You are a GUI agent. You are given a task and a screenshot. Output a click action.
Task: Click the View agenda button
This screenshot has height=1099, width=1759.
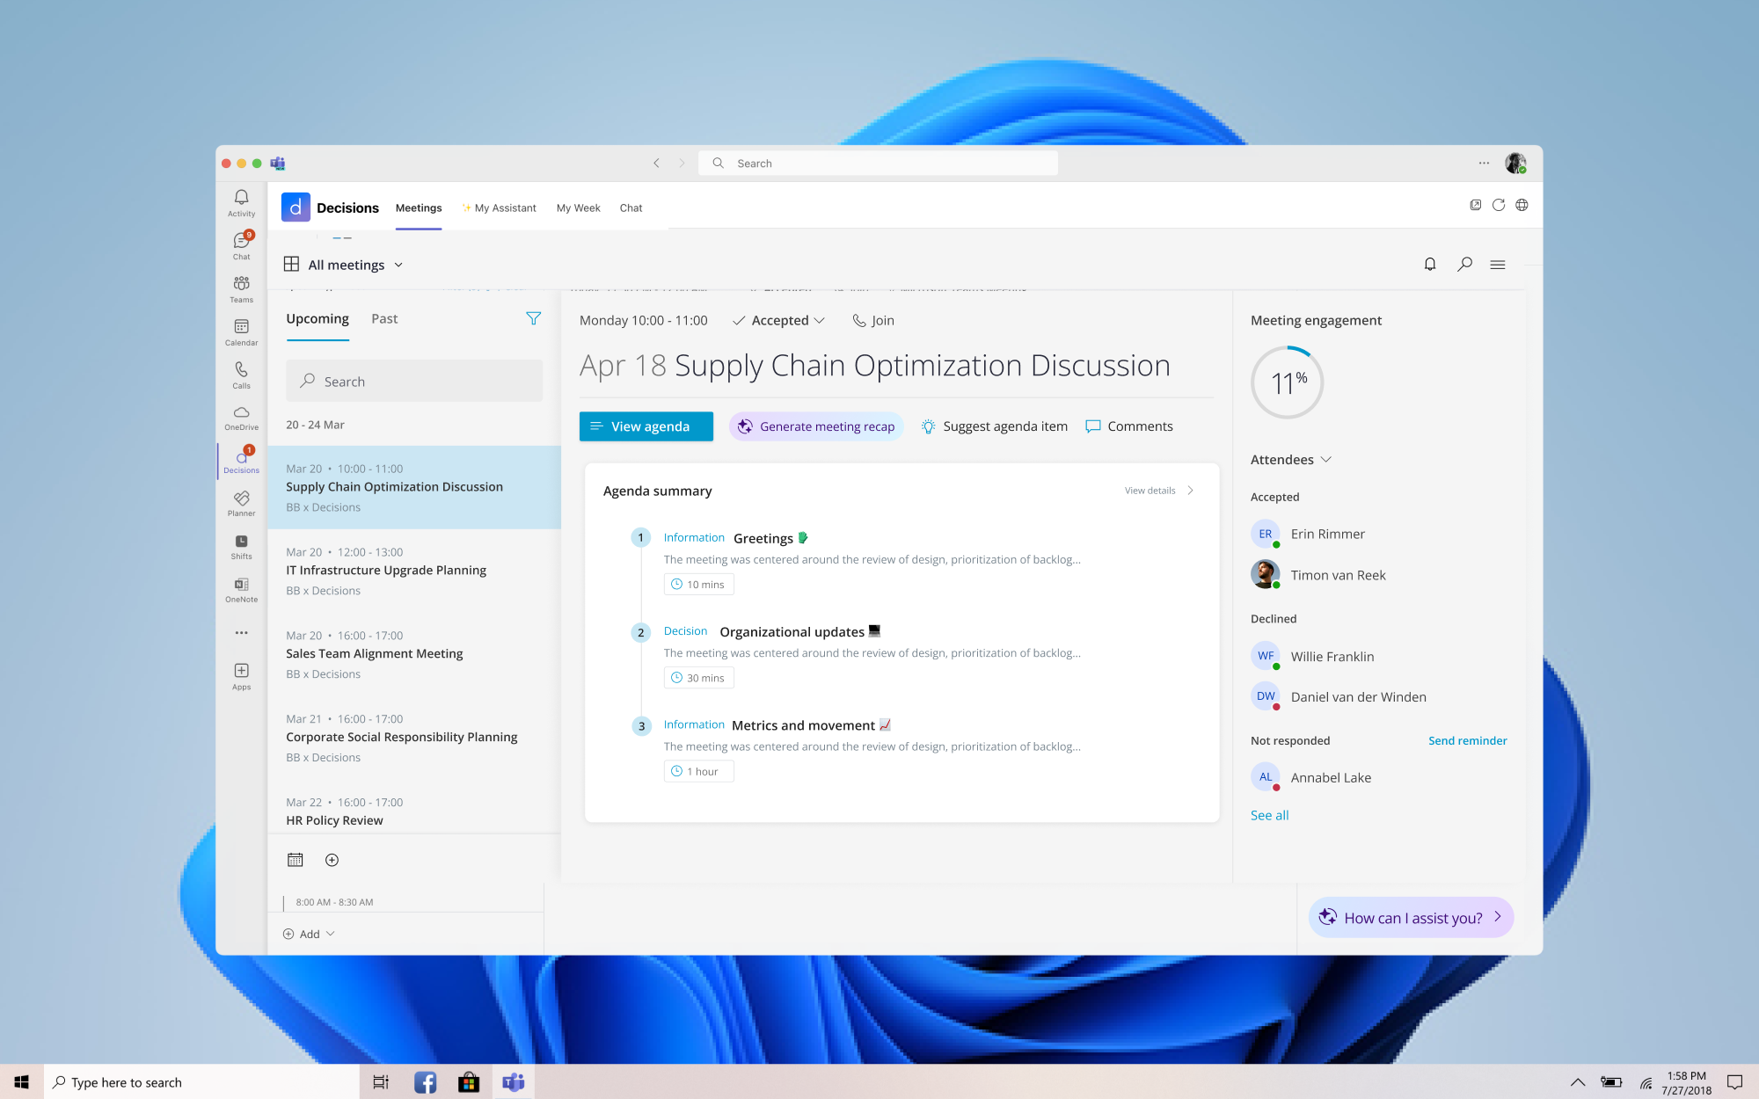coord(646,426)
